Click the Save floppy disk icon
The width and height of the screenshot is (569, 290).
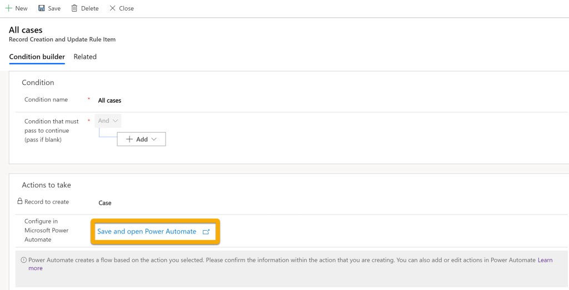click(42, 8)
